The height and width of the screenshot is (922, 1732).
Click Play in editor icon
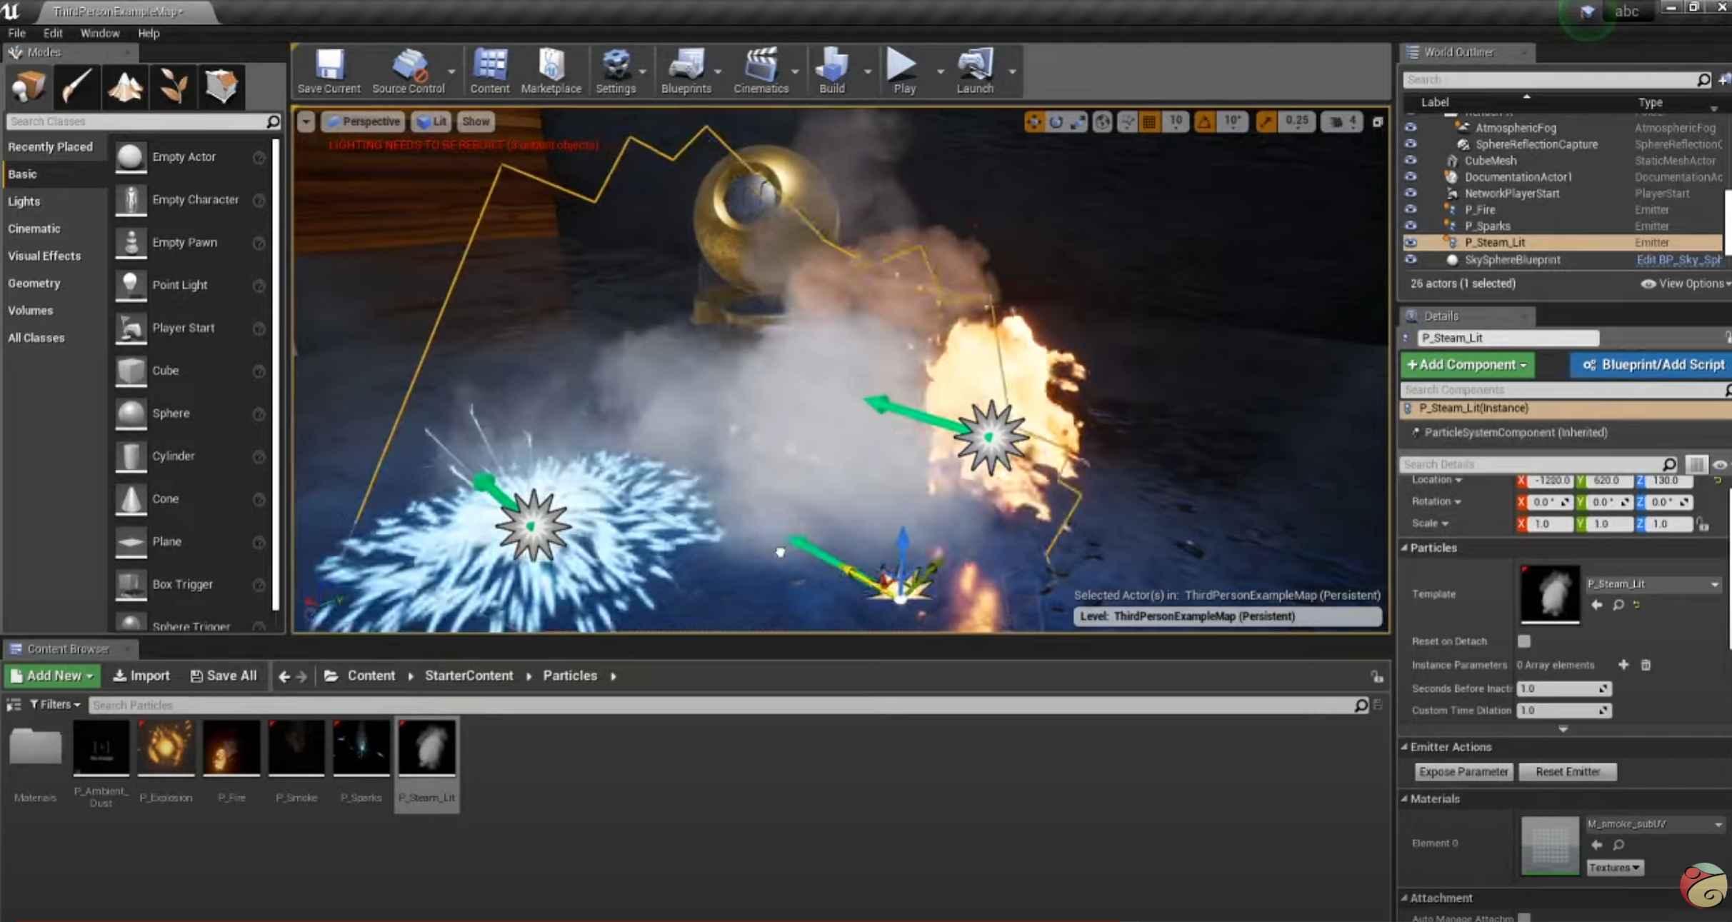tap(903, 71)
